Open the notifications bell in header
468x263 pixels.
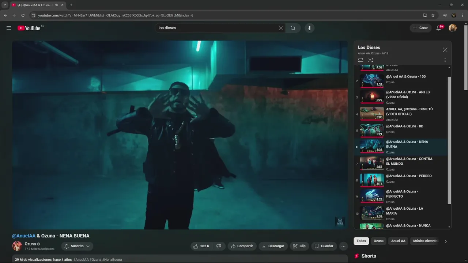tap(439, 28)
